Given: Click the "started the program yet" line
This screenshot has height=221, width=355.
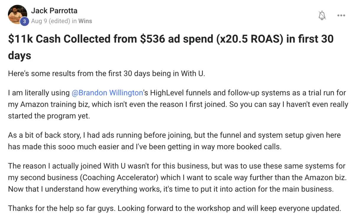Looking at the screenshot, I should coord(49,116).
